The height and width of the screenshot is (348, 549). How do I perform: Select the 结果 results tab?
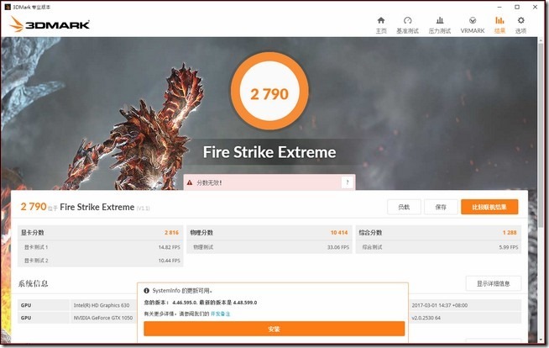pos(499,25)
